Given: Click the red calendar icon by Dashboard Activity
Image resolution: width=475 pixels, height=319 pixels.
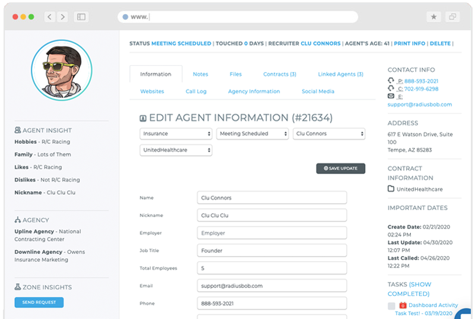Looking at the screenshot, I should pyautogui.click(x=403, y=305).
